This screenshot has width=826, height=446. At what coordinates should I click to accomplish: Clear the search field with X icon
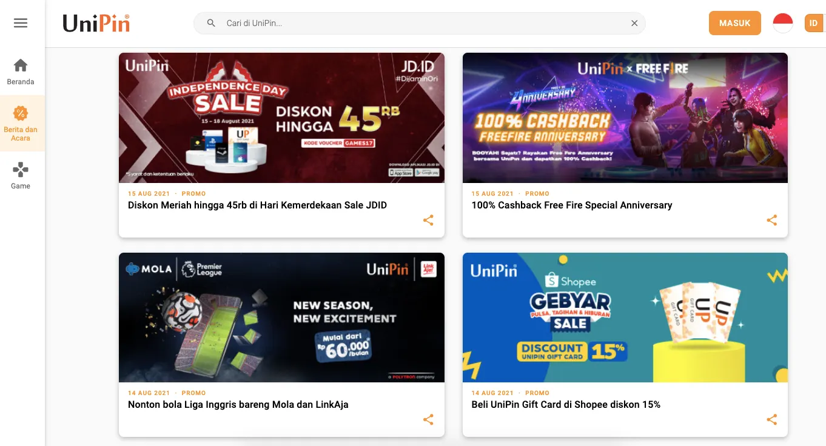tap(634, 23)
